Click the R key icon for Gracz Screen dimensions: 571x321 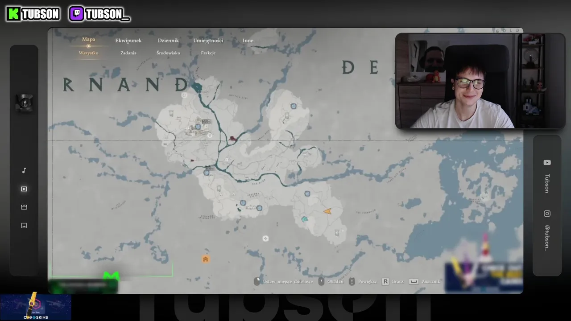click(385, 282)
